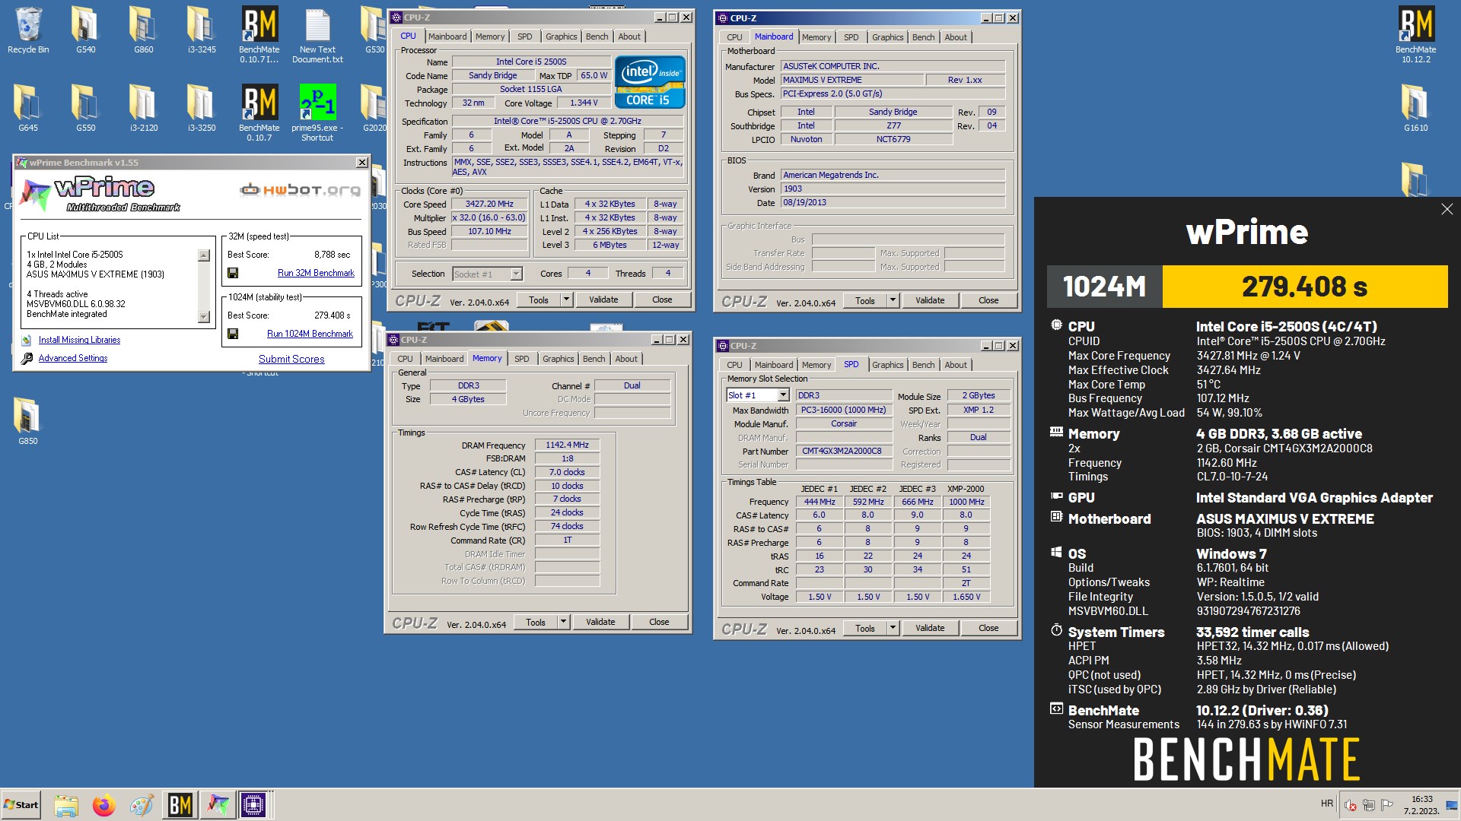Screen dimensions: 1461x821
Task: Click the system tray clock
Action: pyautogui.click(x=1421, y=805)
